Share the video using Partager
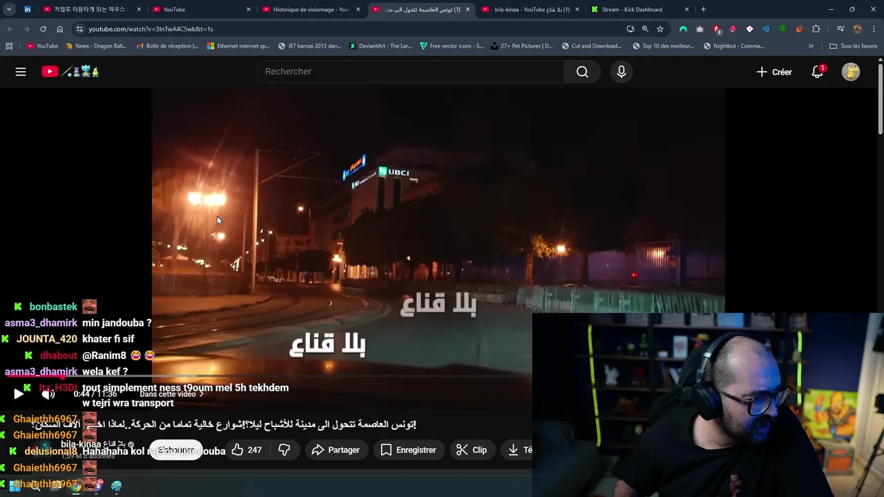The height and width of the screenshot is (497, 884). pos(336,450)
